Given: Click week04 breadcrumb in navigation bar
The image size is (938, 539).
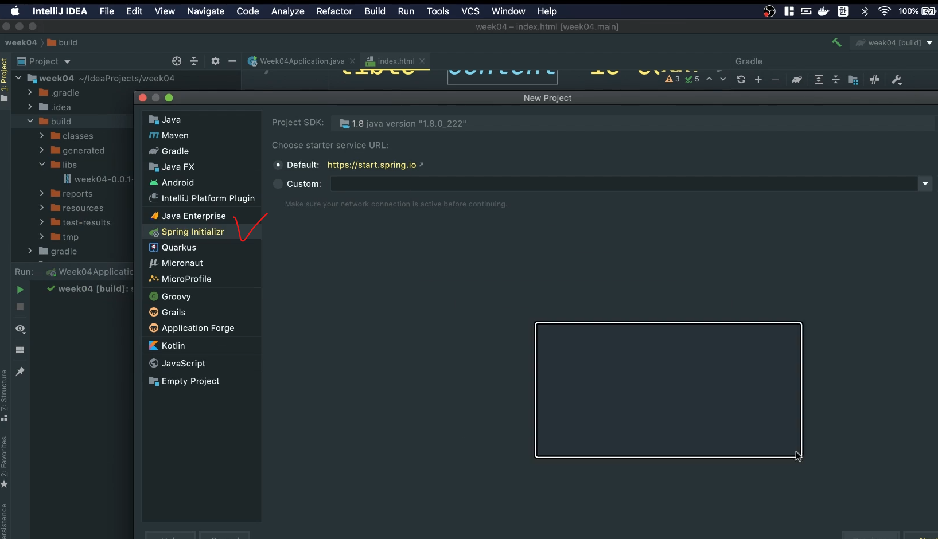Looking at the screenshot, I should coord(21,42).
